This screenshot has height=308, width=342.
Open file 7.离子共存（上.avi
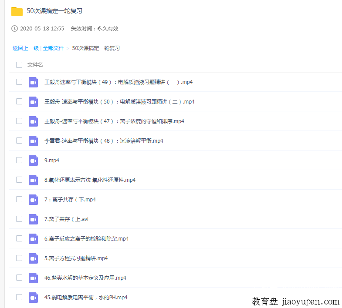[66, 219]
